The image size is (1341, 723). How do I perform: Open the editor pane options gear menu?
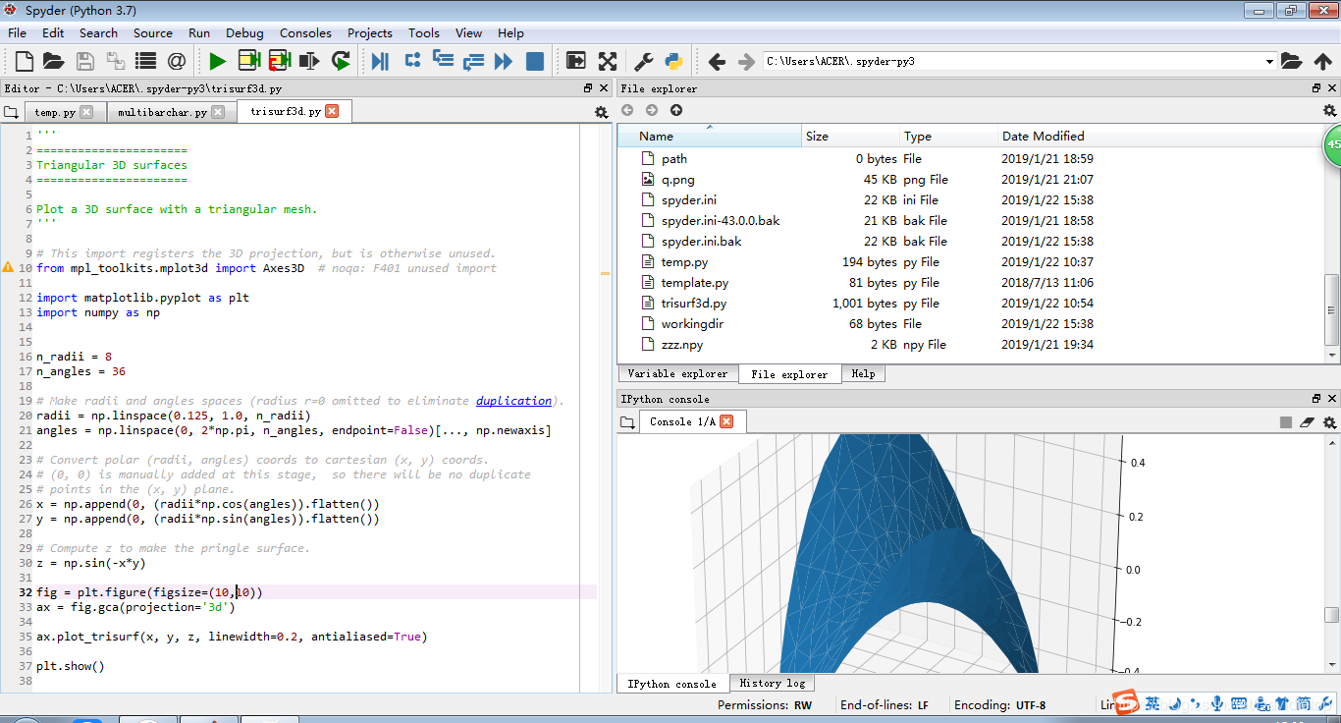coord(601,113)
